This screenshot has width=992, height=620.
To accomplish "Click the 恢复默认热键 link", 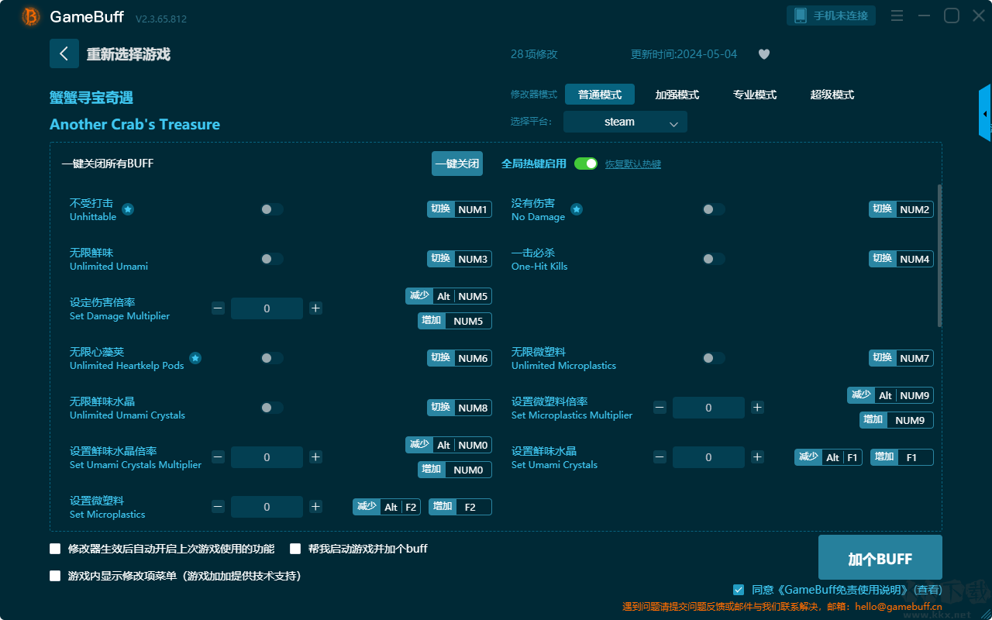I will pos(633,164).
